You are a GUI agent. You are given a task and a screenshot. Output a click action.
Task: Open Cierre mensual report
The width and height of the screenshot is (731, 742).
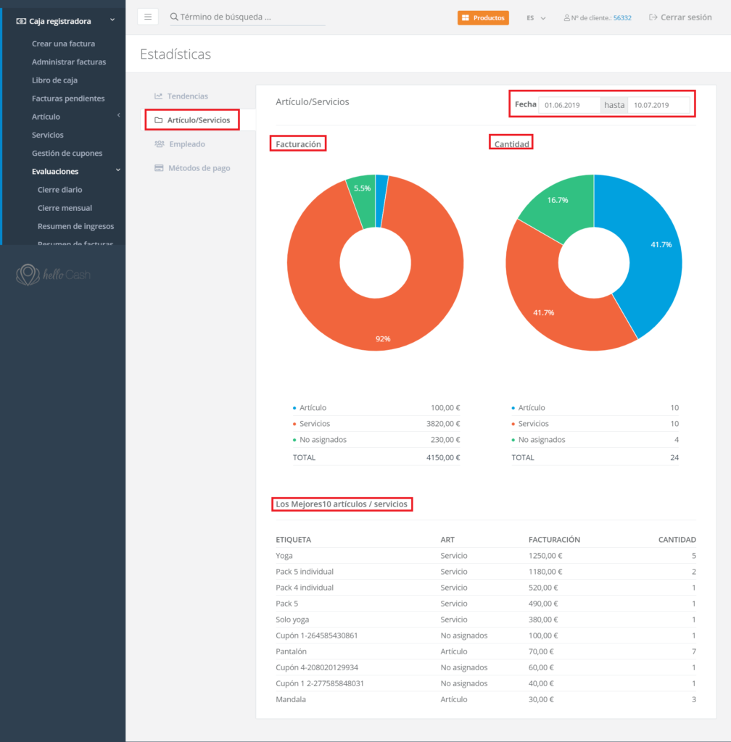click(x=65, y=208)
